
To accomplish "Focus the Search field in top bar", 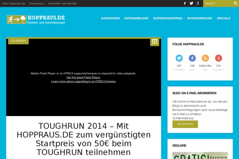I will (x=218, y=3).
